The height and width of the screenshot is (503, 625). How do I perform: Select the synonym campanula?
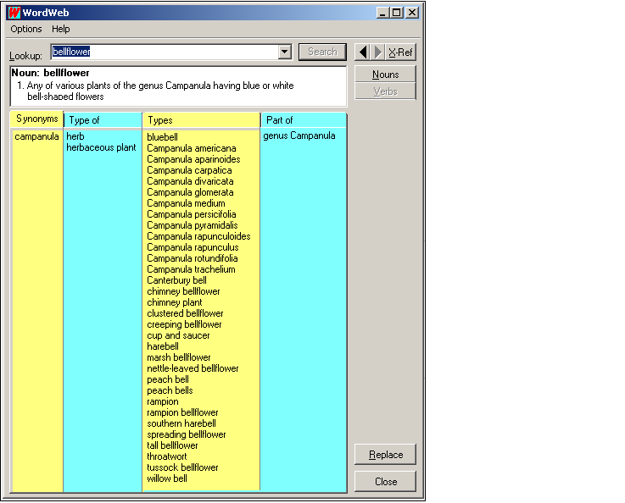coord(37,136)
